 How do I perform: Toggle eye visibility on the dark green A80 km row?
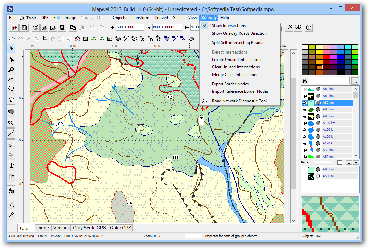click(x=305, y=109)
